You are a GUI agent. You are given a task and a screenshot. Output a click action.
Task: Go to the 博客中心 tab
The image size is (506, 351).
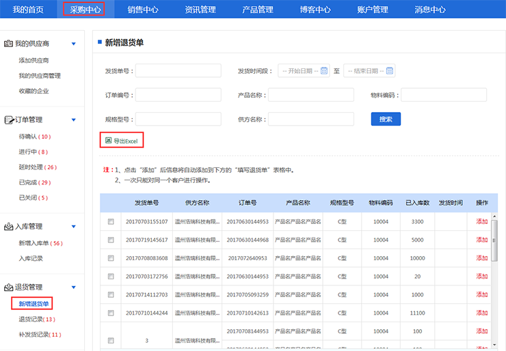315,10
